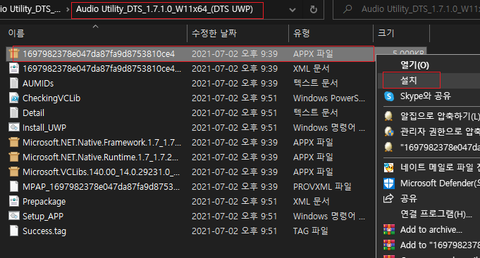The width and height of the screenshot is (480, 258).
Task: Click the AUMIDs text file icon
Action: (x=14, y=83)
